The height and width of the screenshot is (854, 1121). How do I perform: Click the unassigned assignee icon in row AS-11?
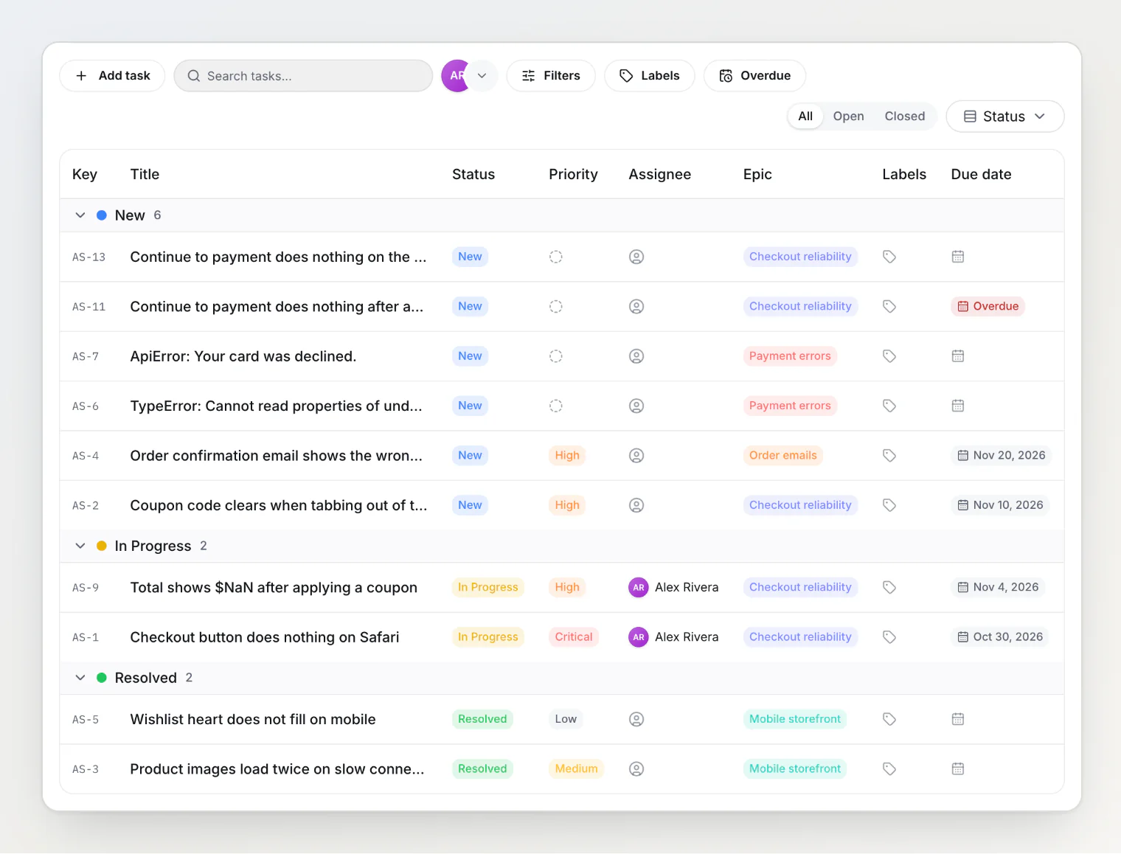(x=636, y=307)
